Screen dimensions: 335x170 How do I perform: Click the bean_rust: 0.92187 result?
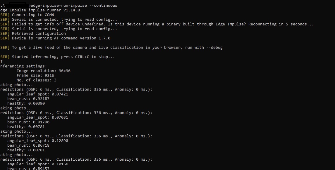[x=28, y=99]
